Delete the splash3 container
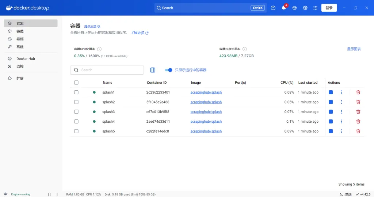 coord(358,112)
